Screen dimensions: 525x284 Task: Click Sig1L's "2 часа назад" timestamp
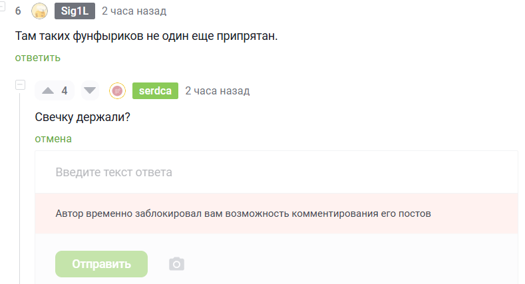click(x=134, y=11)
